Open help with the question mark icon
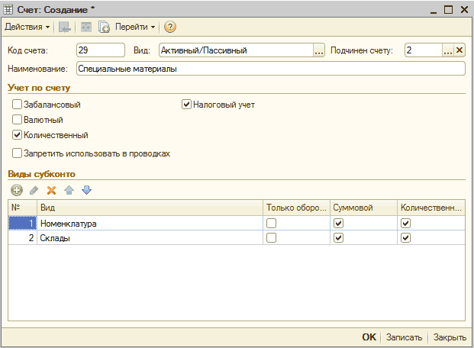This screenshot has width=474, height=348. 170,27
